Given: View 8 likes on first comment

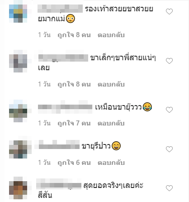Looking at the screenshot, I should [74, 35].
